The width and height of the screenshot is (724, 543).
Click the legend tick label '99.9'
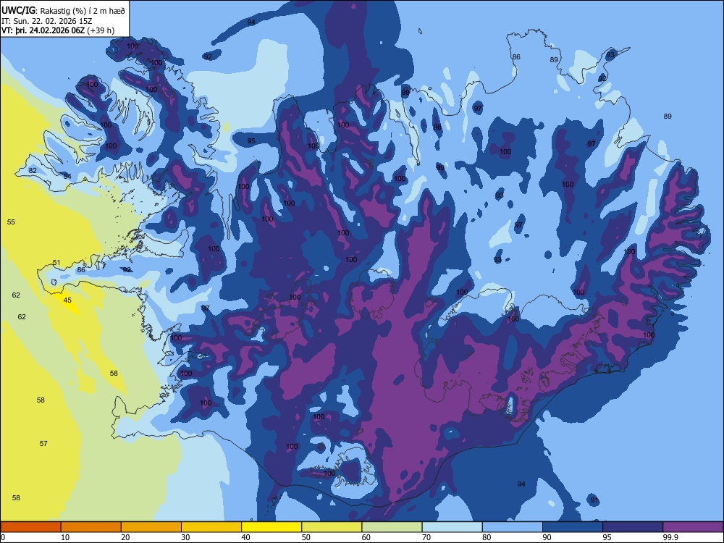[670, 537]
